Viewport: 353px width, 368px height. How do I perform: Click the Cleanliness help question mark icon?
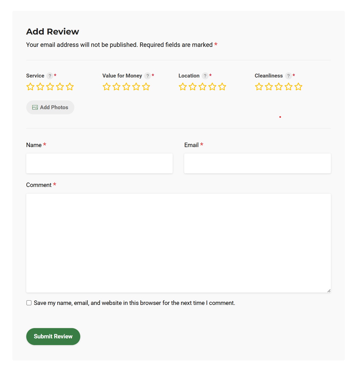click(288, 76)
